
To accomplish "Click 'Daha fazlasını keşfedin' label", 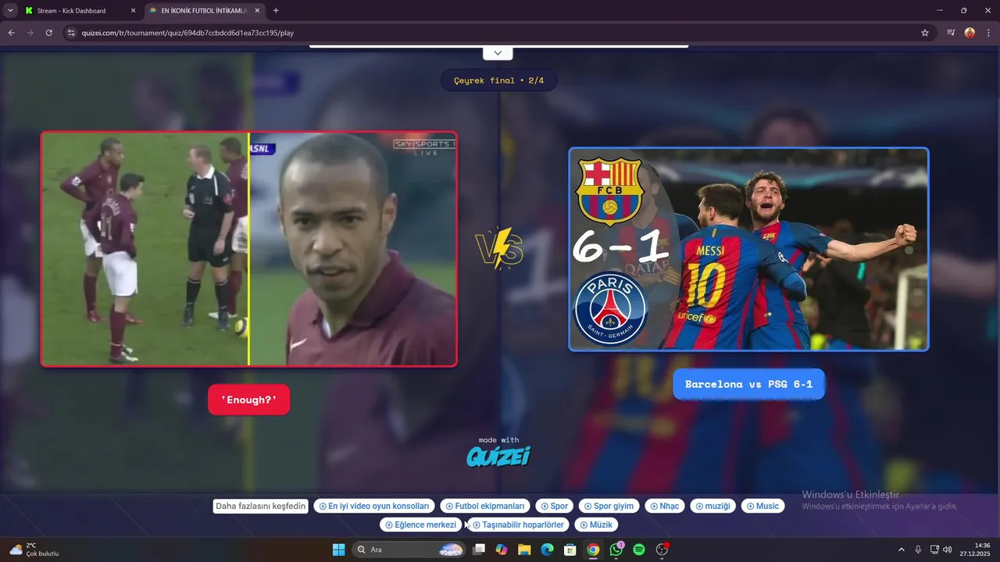I will coord(261,506).
